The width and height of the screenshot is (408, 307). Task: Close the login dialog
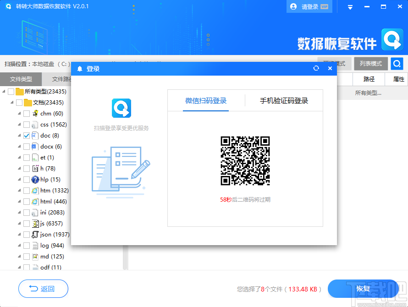coord(330,68)
